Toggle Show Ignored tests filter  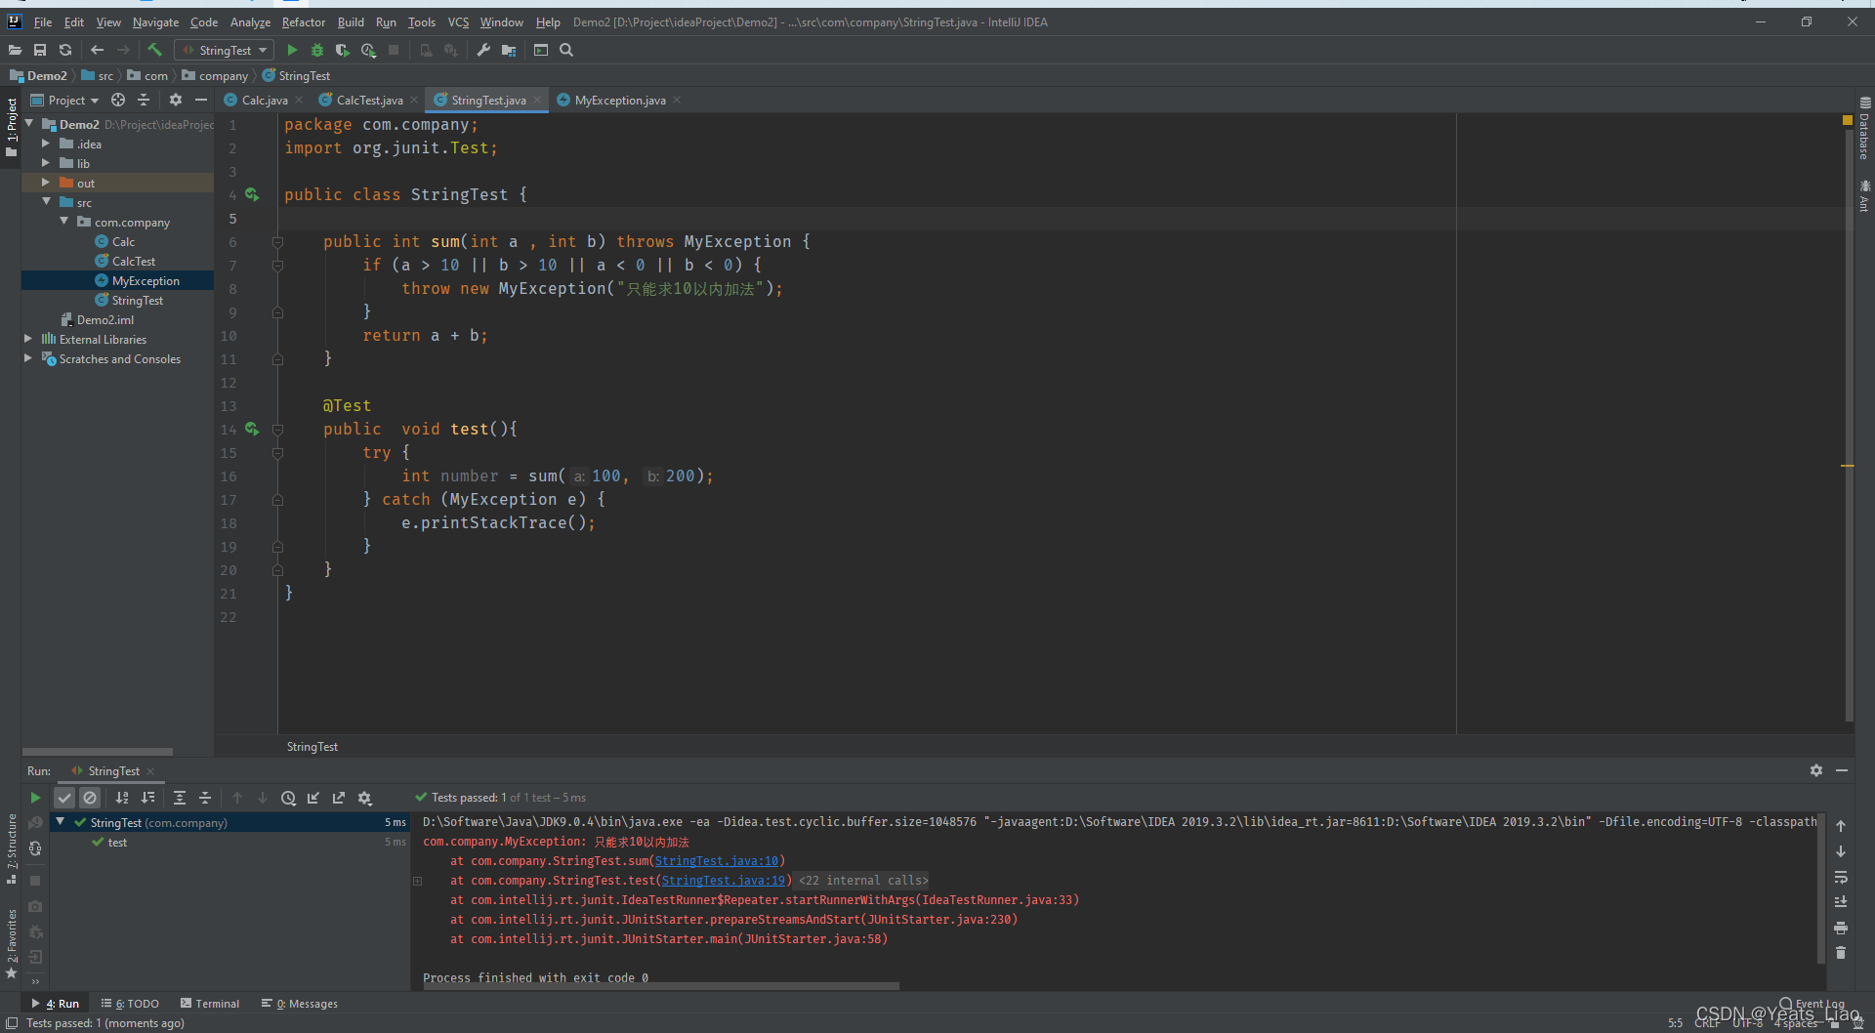[x=90, y=798]
